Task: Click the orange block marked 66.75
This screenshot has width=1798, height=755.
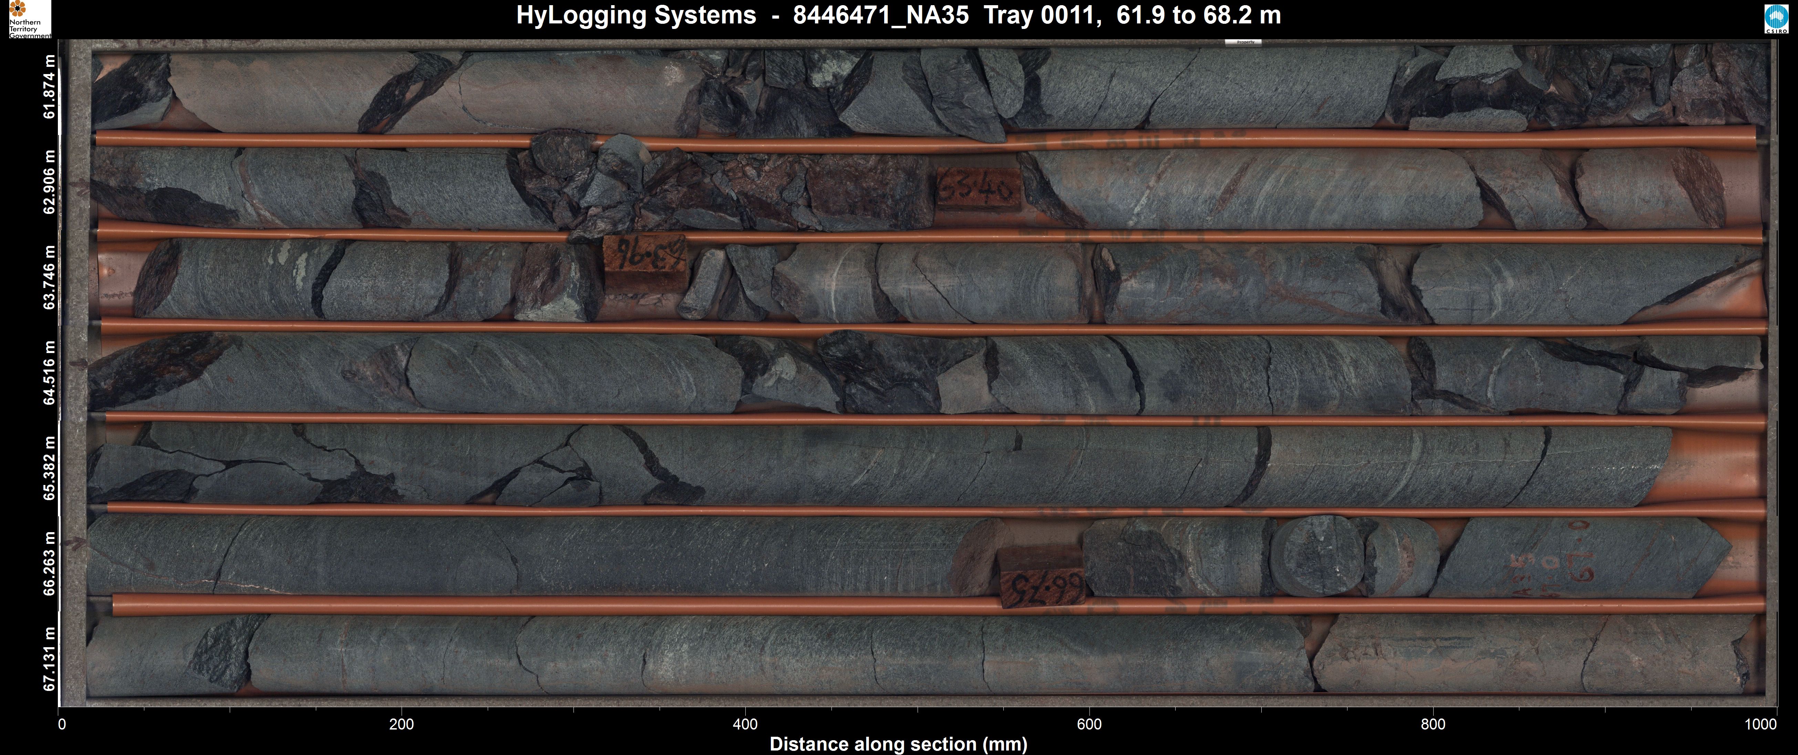Action: 1042,579
